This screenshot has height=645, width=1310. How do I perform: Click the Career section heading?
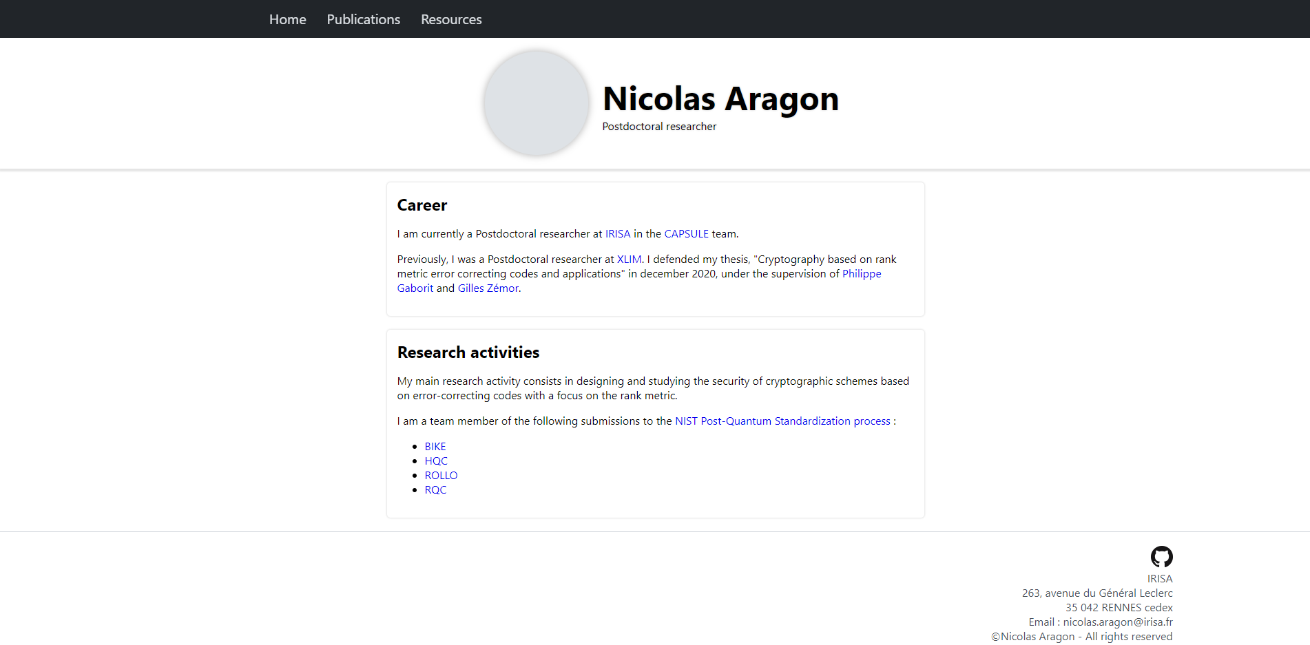(x=422, y=205)
